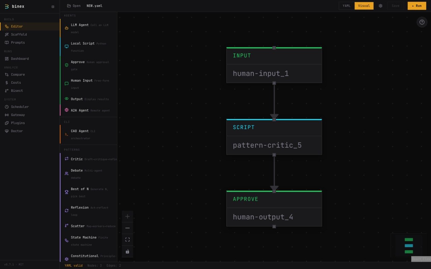Zoom out on the canvas
Viewport: 431px width, 269px height.
tap(127, 228)
